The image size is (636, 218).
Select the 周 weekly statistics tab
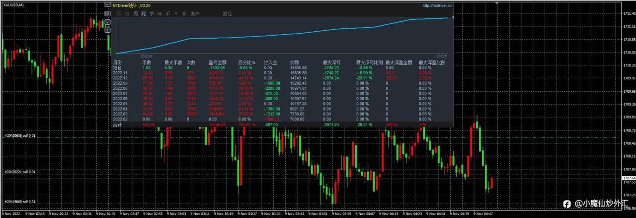[x=136, y=14]
